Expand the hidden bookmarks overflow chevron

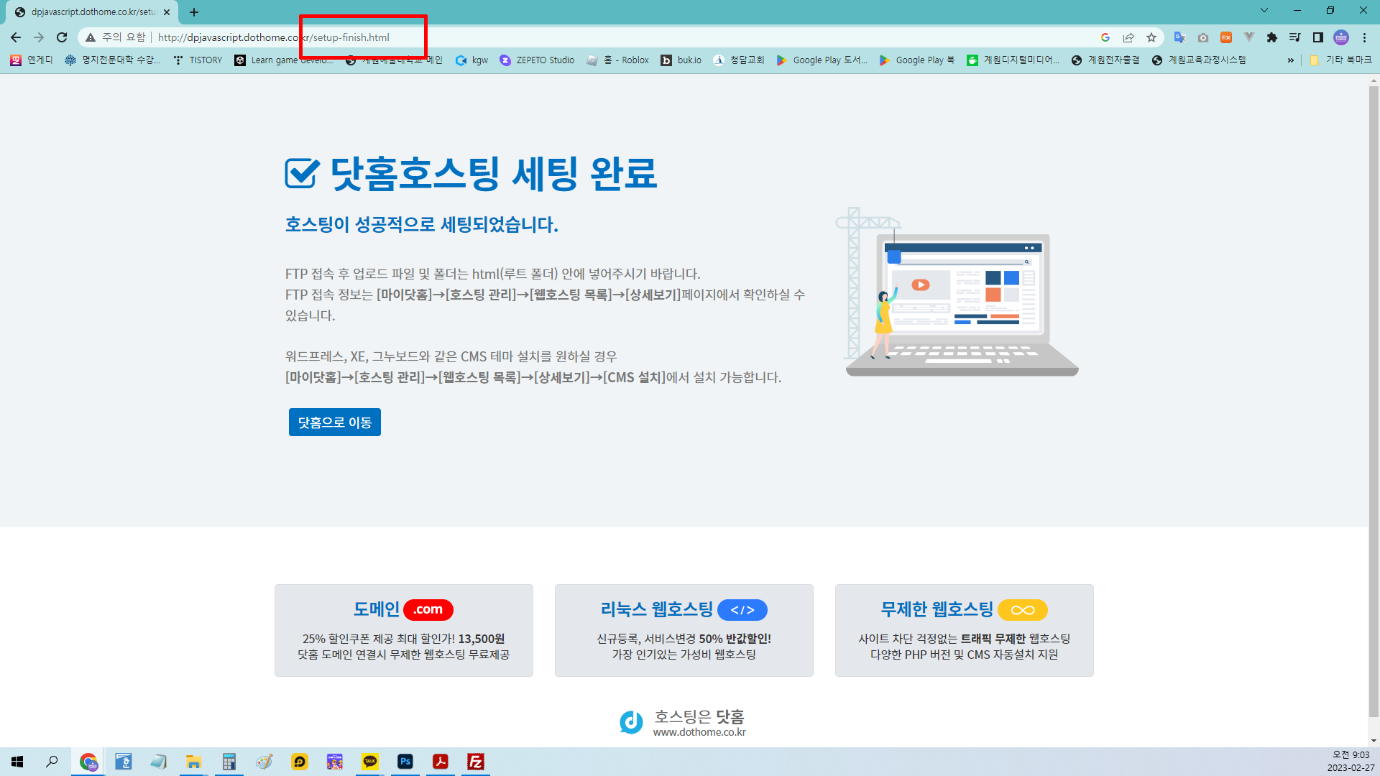pyautogui.click(x=1291, y=60)
